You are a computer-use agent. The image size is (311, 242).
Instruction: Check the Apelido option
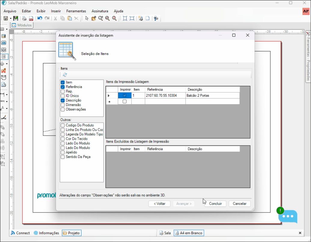point(63,152)
